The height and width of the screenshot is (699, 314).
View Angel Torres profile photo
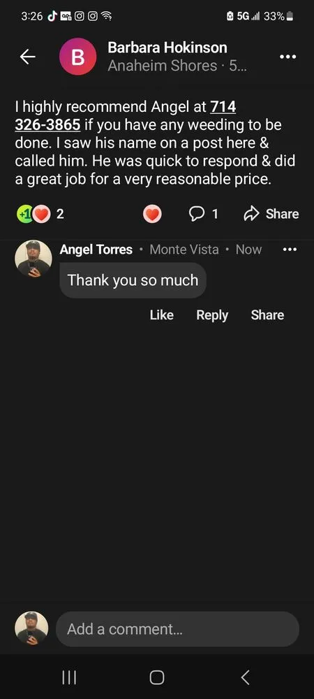(33, 259)
